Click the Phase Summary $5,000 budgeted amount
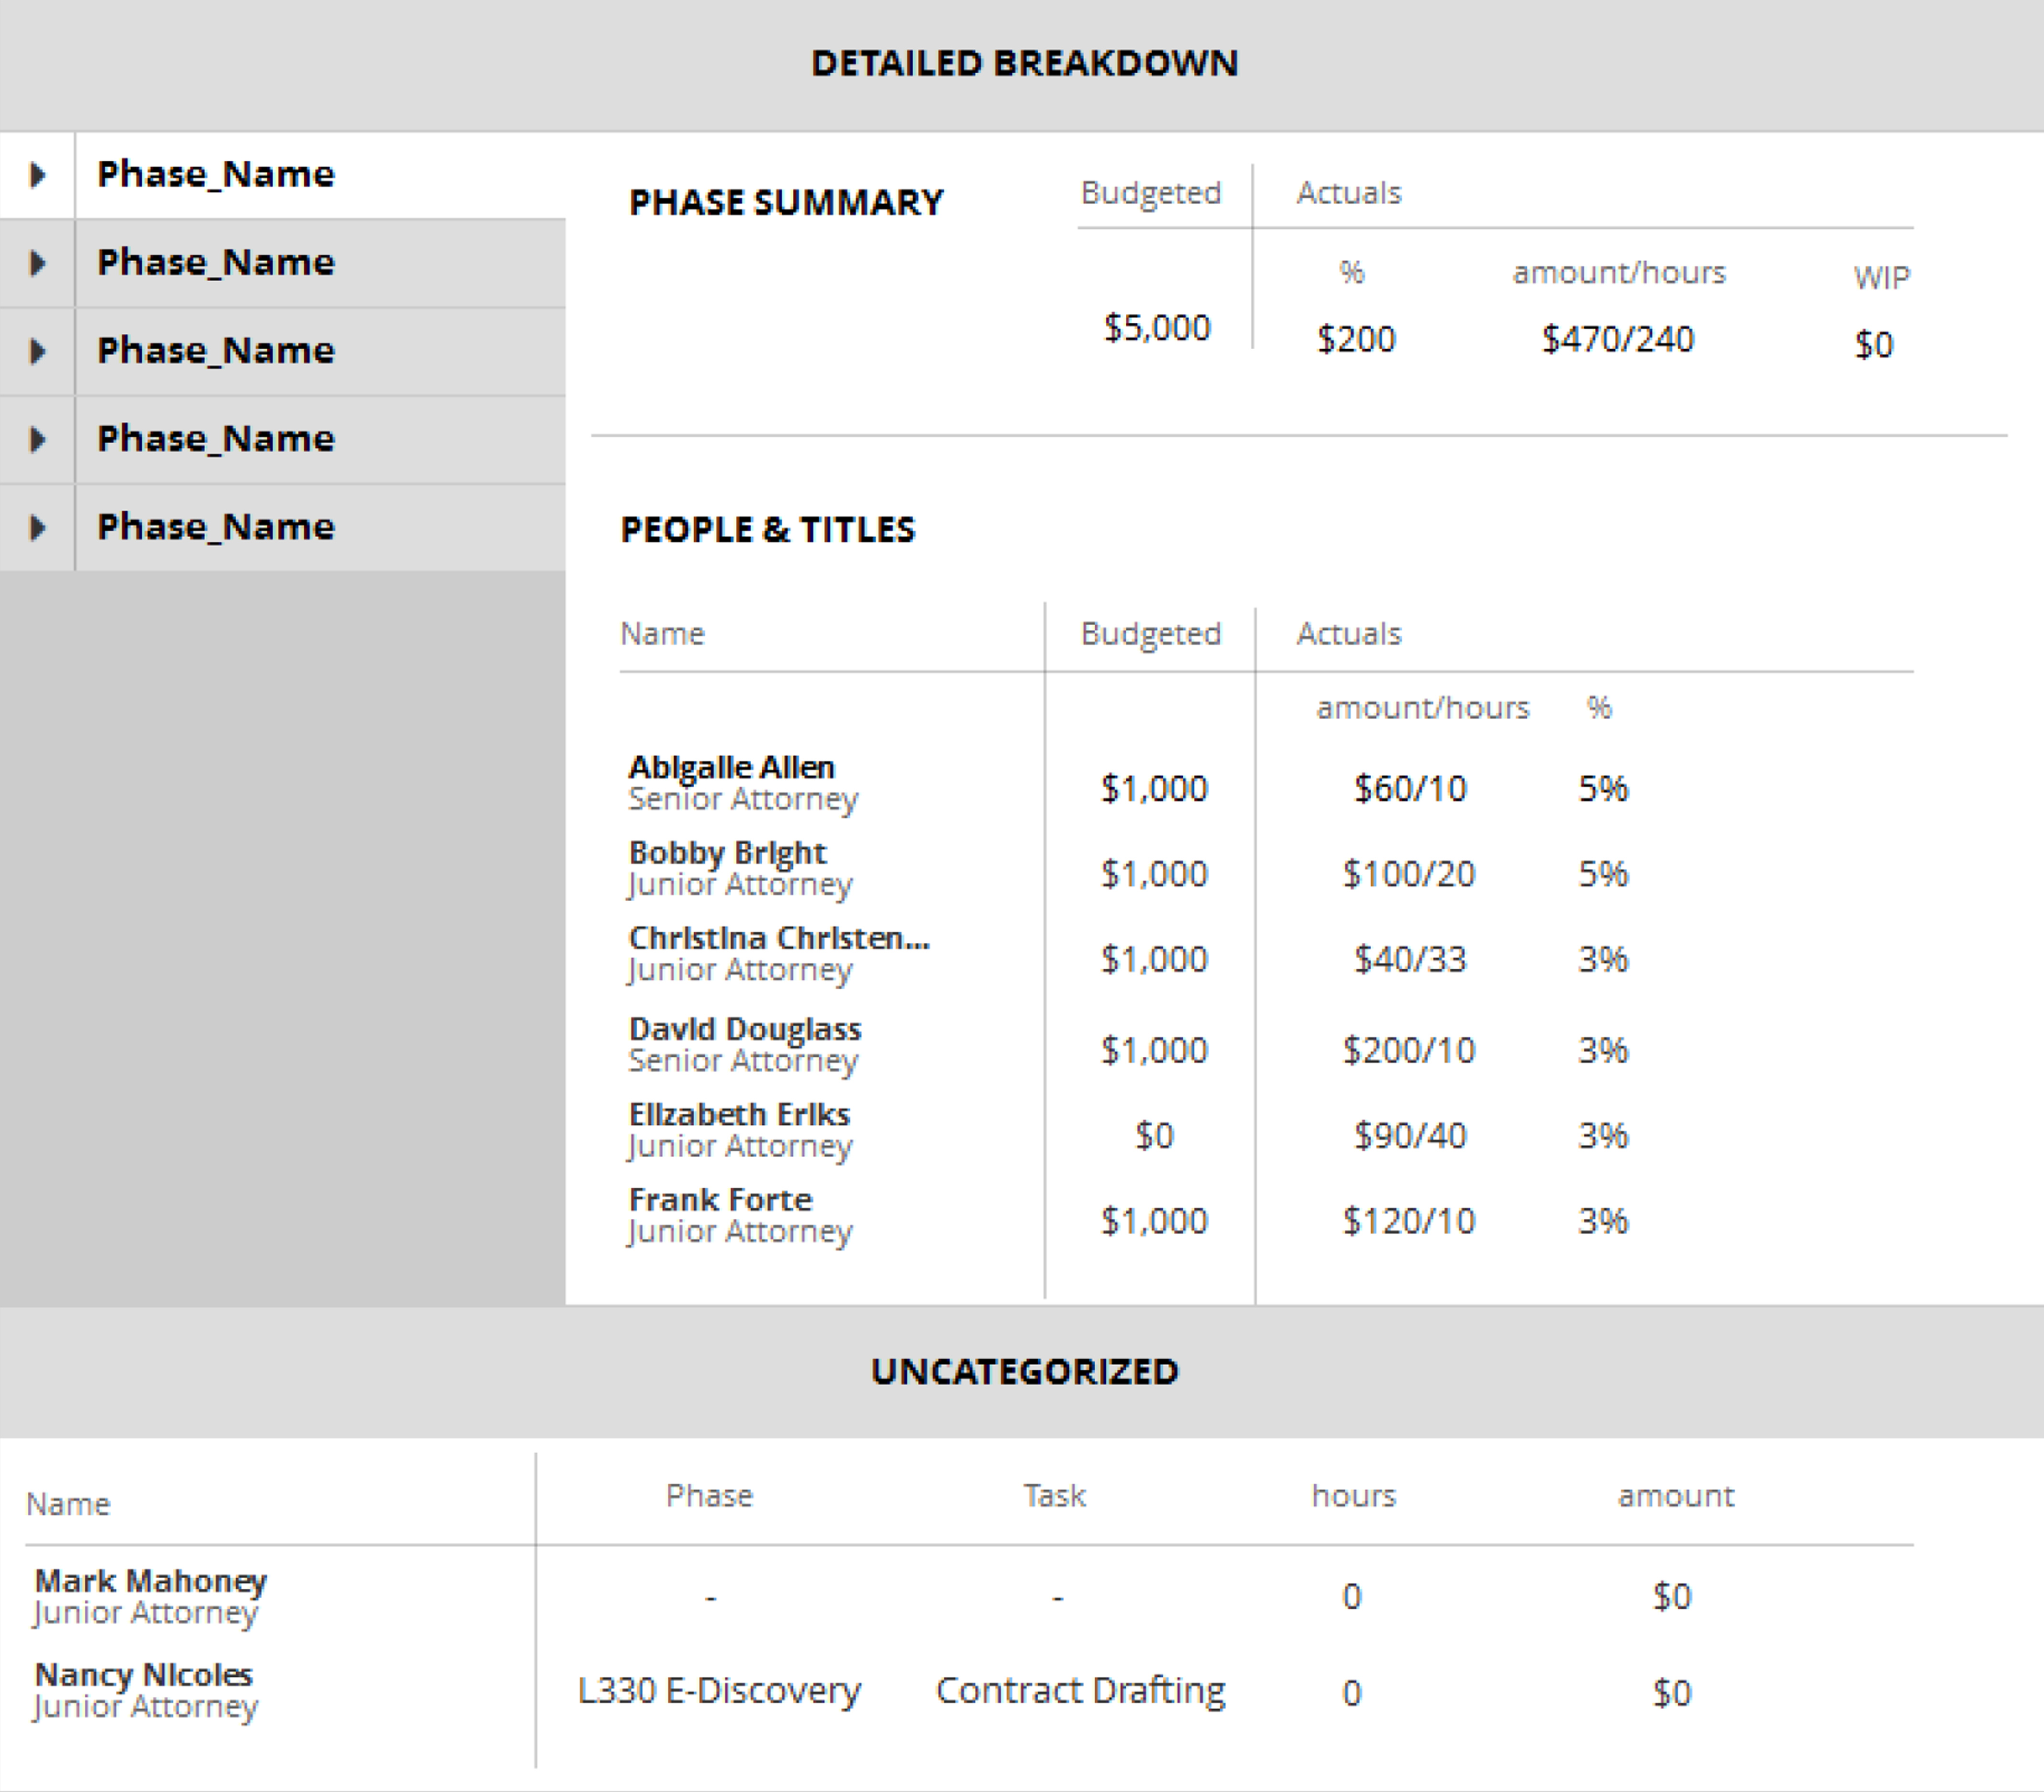 click(x=1157, y=328)
